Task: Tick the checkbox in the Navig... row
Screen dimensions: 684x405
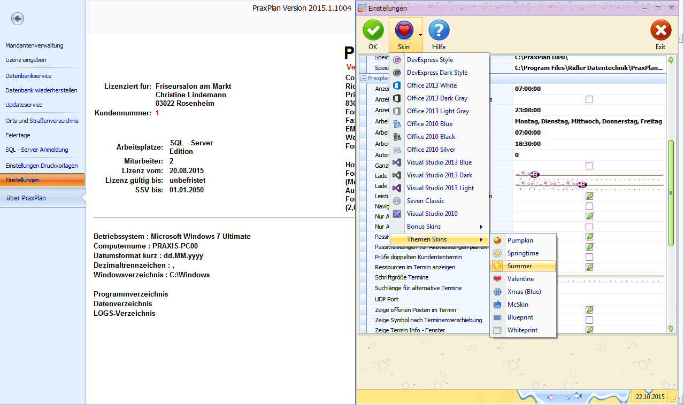Action: click(589, 206)
